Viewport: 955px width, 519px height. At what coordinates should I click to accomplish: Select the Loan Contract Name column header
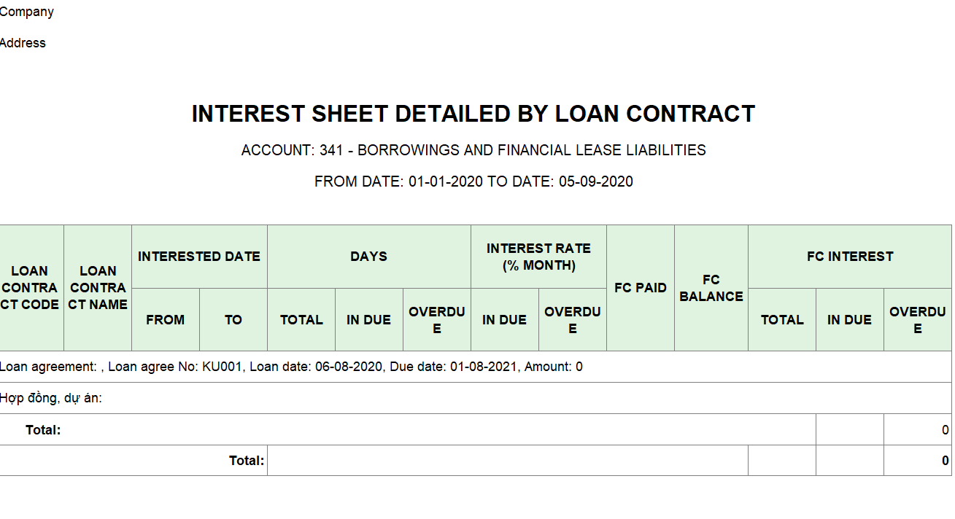[x=98, y=288]
